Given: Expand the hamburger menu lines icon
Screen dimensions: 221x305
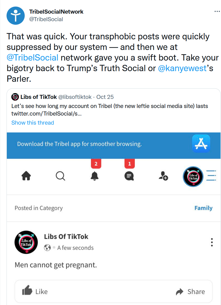Looking at the screenshot, I should click(211, 176).
